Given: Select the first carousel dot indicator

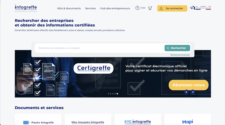Looking at the screenshot, I should (x=108, y=94).
